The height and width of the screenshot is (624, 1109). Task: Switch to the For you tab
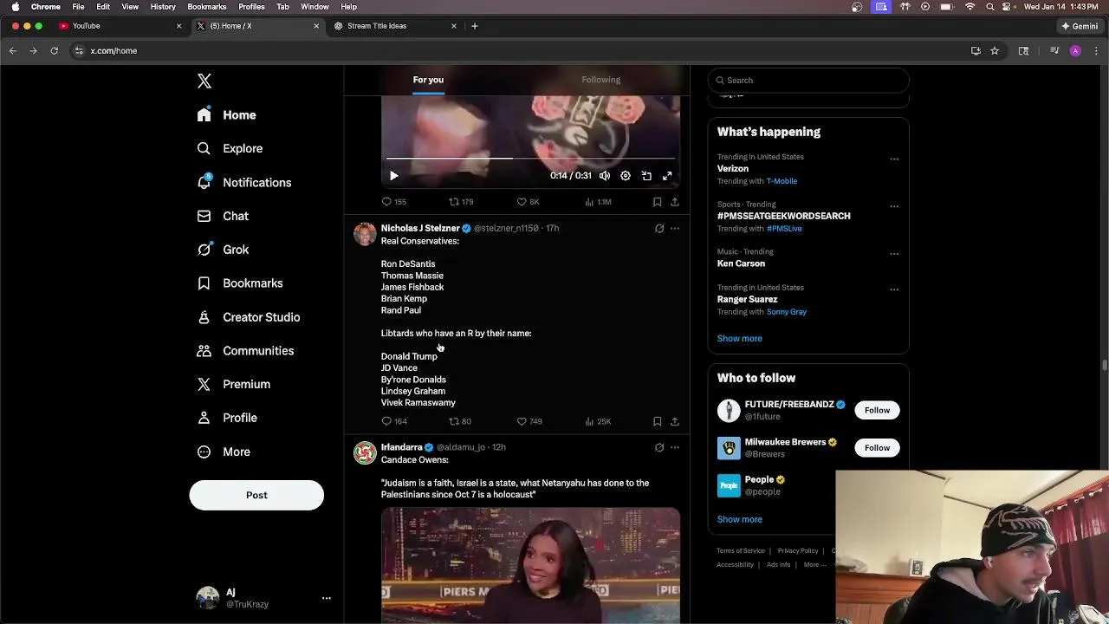pyautogui.click(x=428, y=80)
